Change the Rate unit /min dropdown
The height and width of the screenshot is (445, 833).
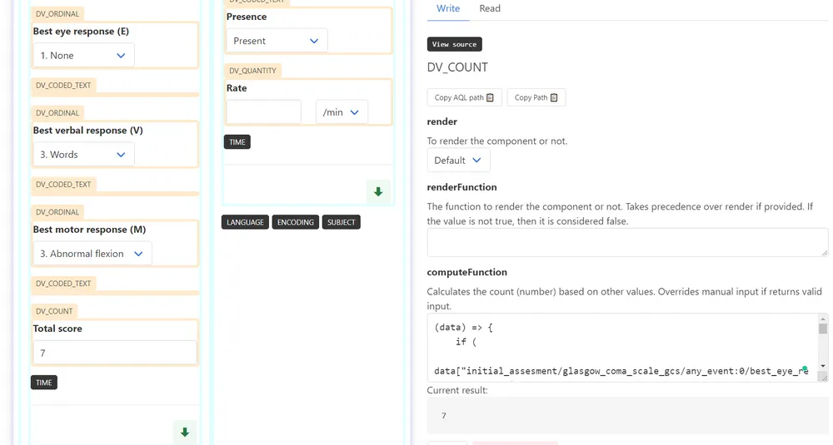(x=342, y=112)
